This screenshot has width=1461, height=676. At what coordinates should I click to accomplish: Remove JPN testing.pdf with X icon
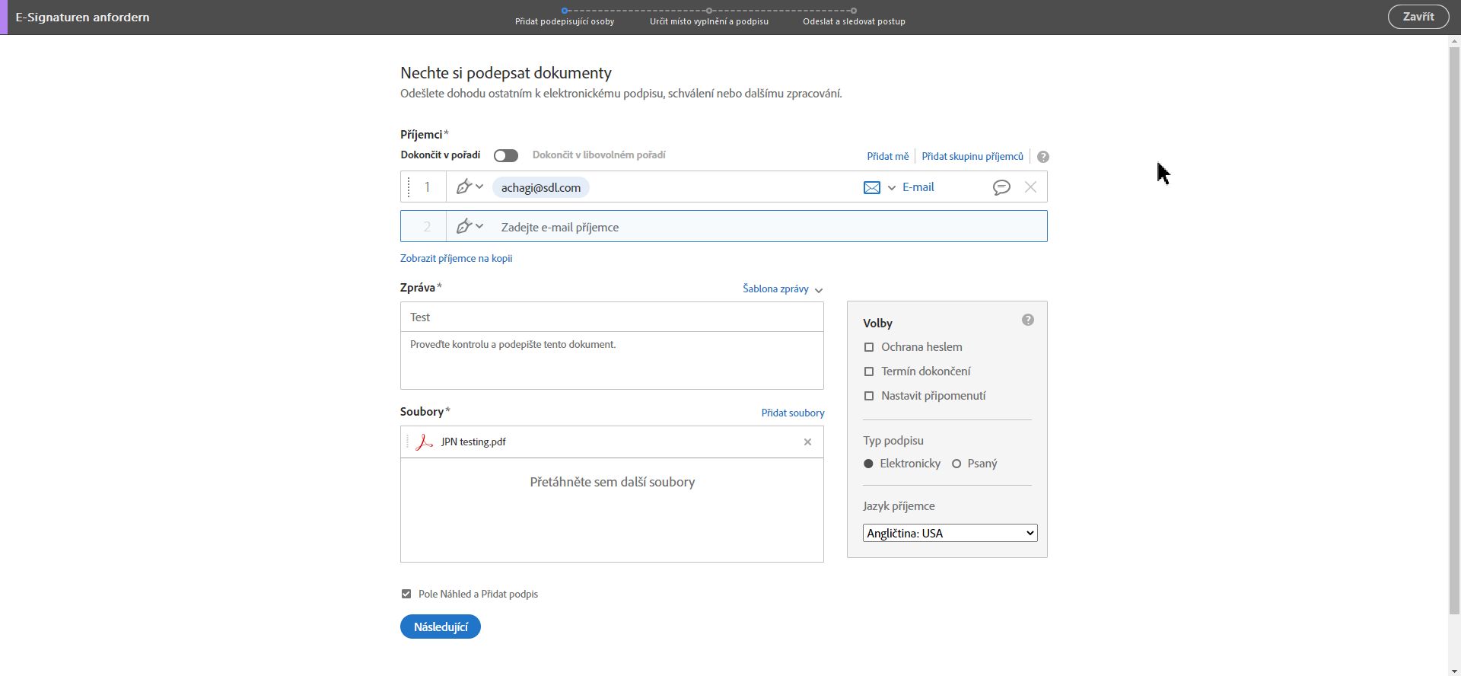pyautogui.click(x=807, y=442)
